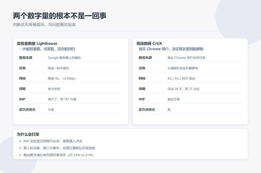Click 周期 label in the Lighthouse card

tap(22, 89)
